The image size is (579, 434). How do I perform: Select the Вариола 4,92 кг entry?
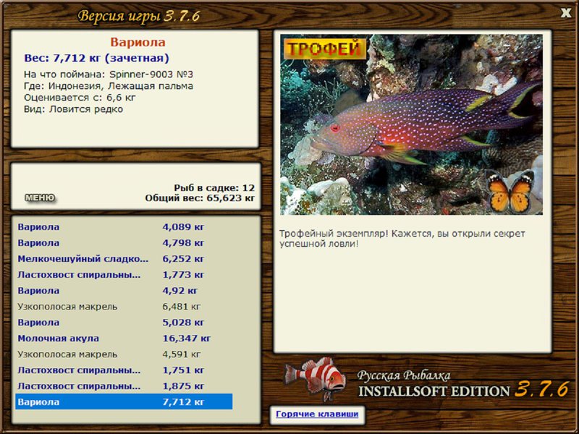[x=124, y=291]
